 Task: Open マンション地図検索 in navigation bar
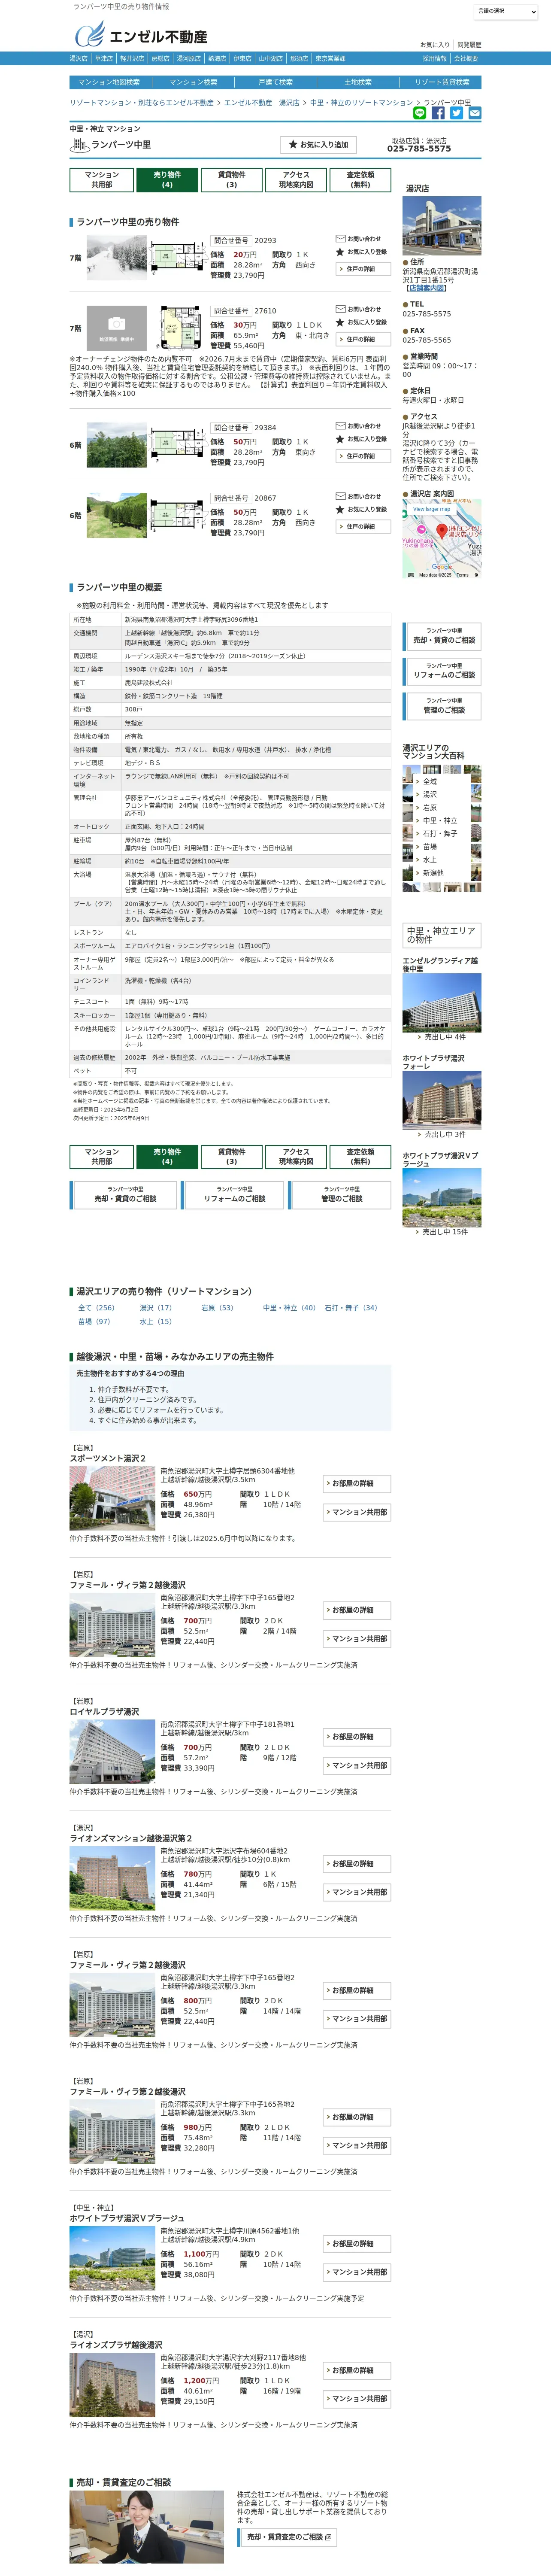(x=109, y=82)
